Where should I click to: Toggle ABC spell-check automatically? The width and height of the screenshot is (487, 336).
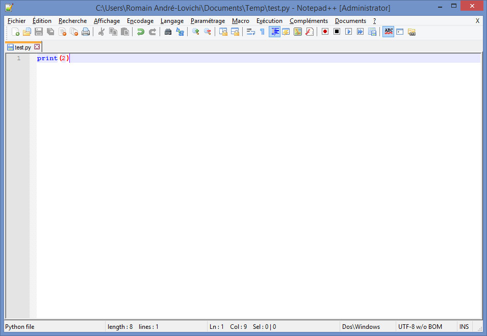click(388, 32)
